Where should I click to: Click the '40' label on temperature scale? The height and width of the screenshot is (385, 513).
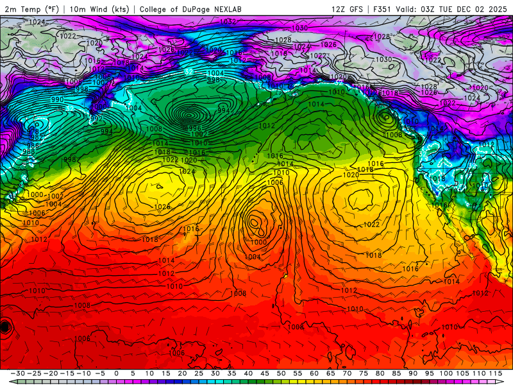click(248, 373)
